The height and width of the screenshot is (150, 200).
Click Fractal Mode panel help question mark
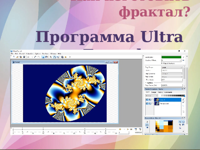[182, 118]
